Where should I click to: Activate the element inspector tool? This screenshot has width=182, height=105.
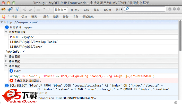click(x=17, y=9)
